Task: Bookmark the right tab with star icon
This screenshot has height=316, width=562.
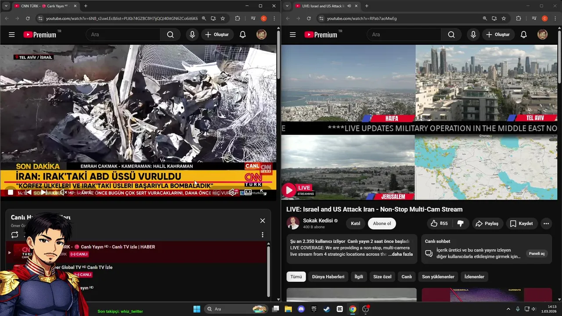Action: [x=504, y=18]
